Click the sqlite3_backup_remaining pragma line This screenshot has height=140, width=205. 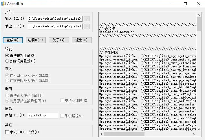(148, 77)
